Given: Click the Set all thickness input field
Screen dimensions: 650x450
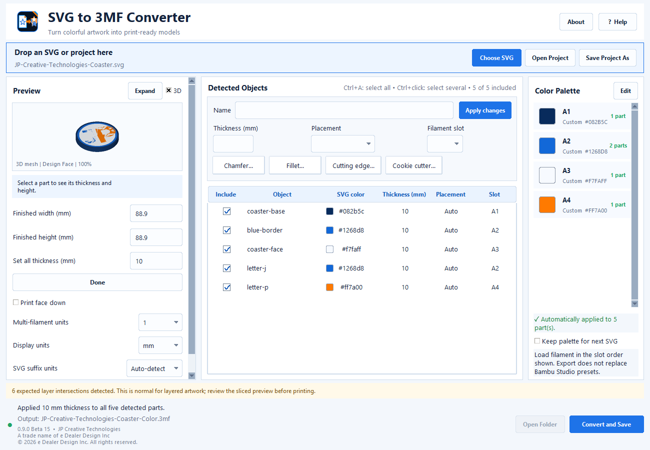Looking at the screenshot, I should (156, 261).
